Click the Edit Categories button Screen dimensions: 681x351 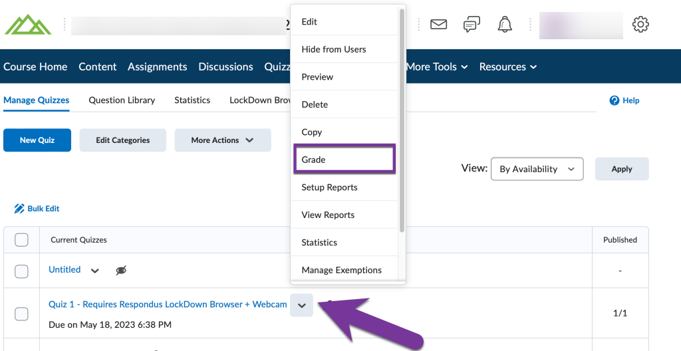123,140
